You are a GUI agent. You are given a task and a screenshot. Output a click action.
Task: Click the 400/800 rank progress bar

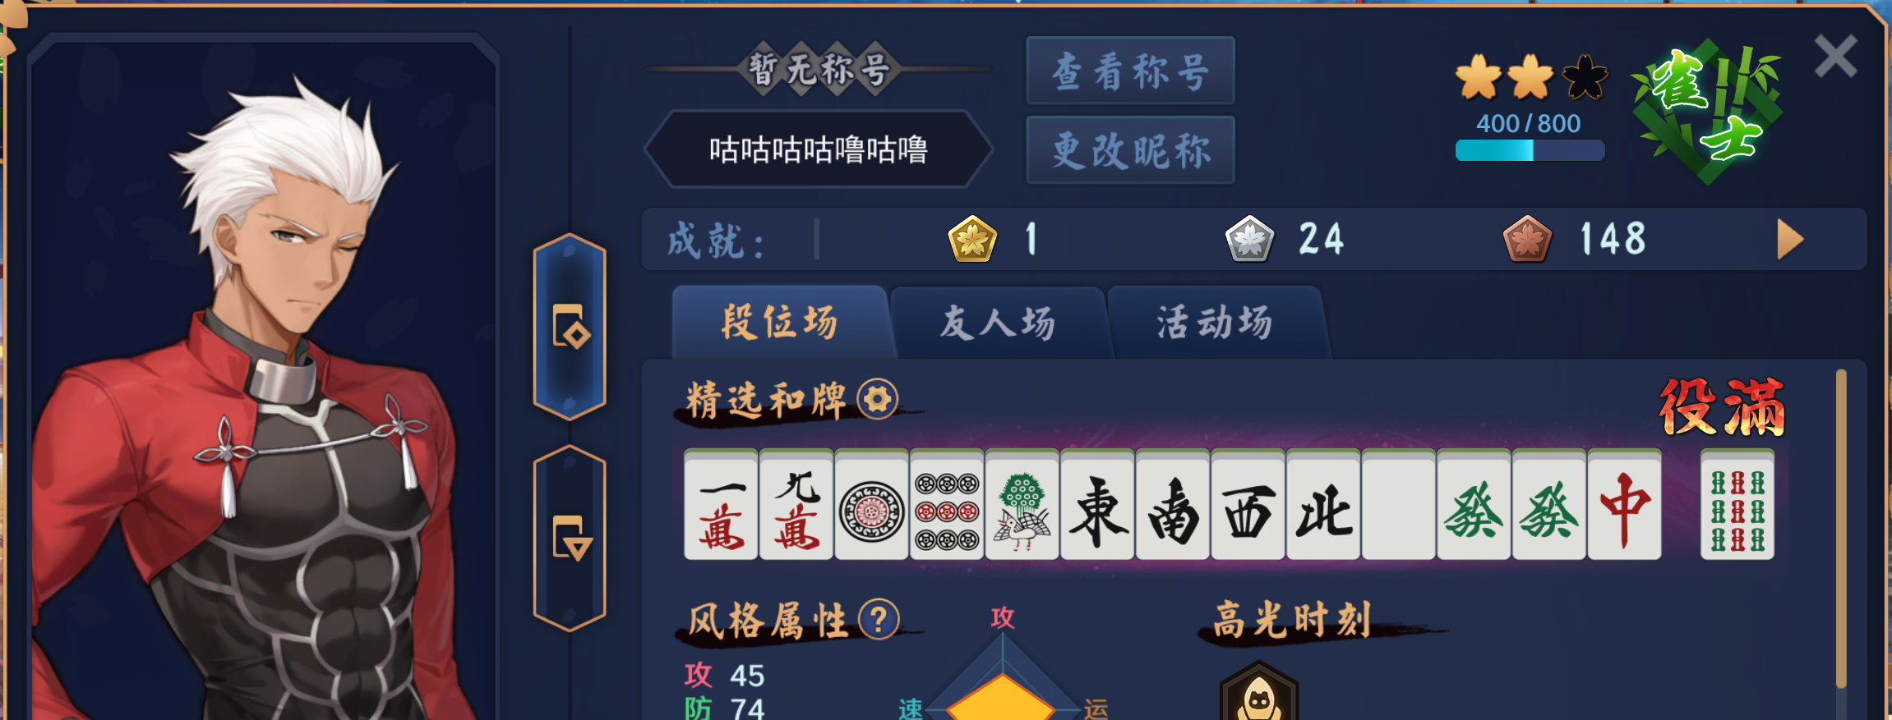click(1530, 150)
